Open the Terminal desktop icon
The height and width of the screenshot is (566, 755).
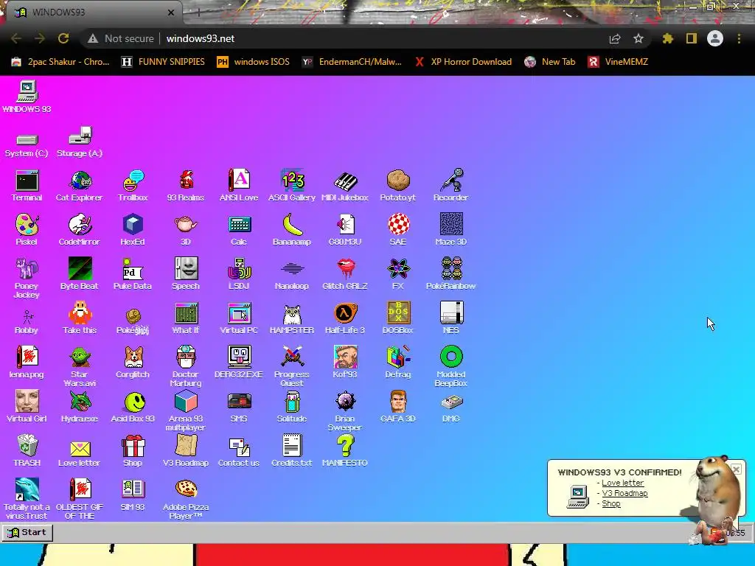click(x=27, y=186)
